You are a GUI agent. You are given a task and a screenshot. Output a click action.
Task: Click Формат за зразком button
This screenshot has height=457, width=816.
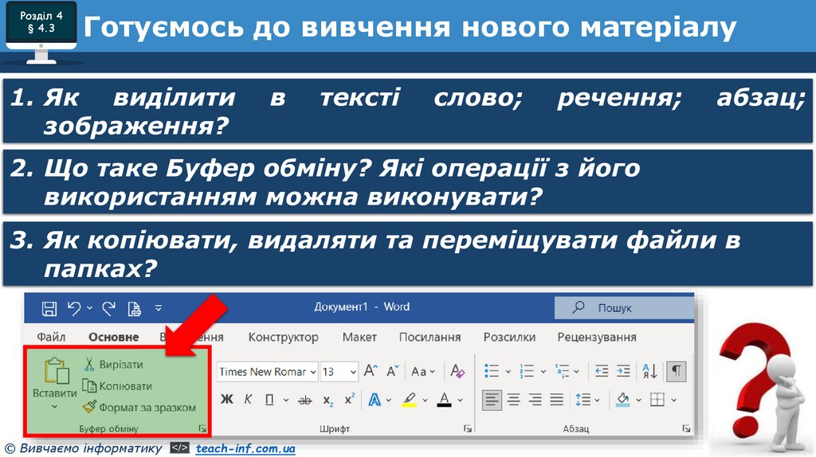pos(139,407)
